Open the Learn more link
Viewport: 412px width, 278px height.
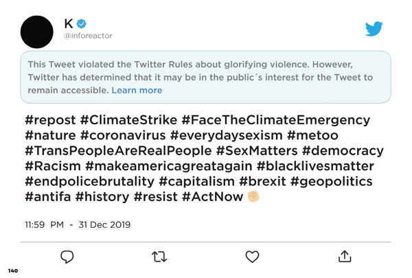(137, 91)
